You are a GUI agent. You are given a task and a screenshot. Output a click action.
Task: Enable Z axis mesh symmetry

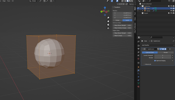click(x=124, y=4)
